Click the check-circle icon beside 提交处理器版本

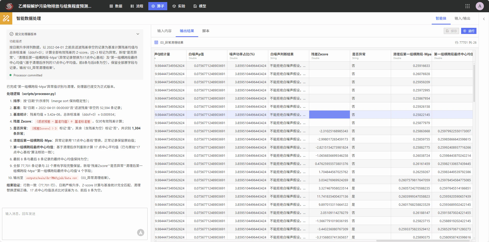click(12, 34)
